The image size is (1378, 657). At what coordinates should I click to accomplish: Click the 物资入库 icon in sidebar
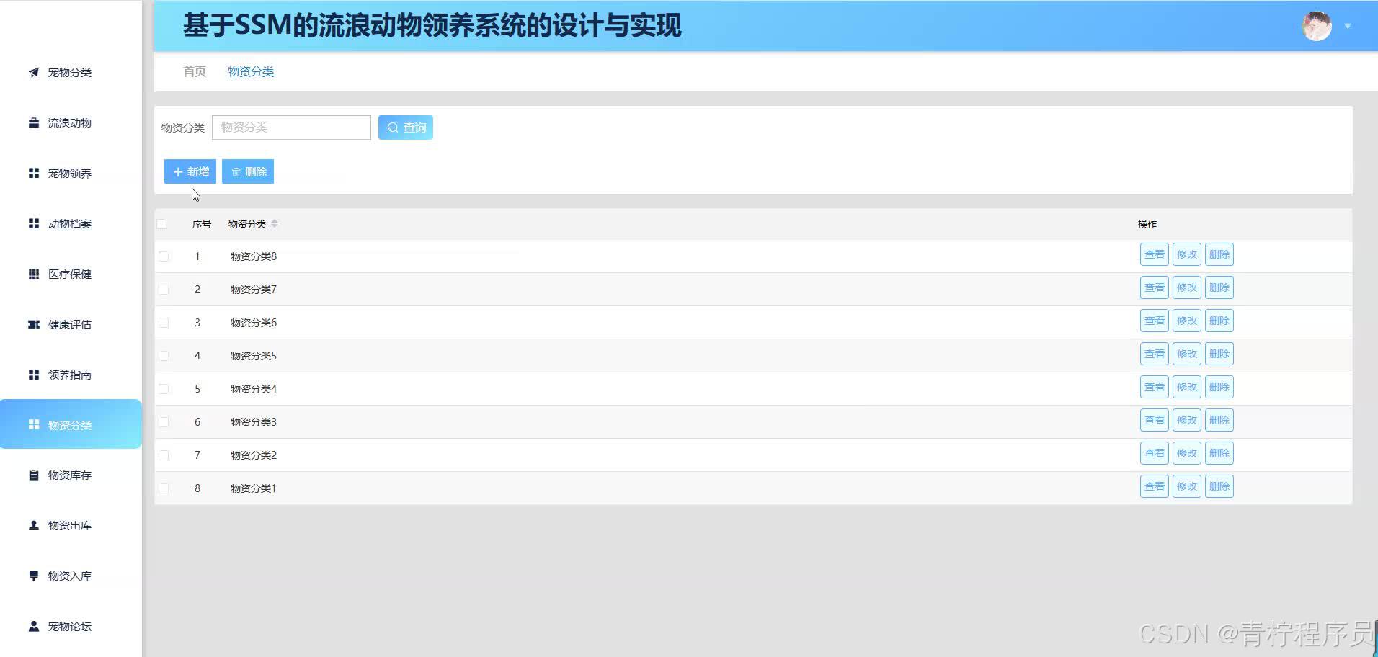click(34, 576)
